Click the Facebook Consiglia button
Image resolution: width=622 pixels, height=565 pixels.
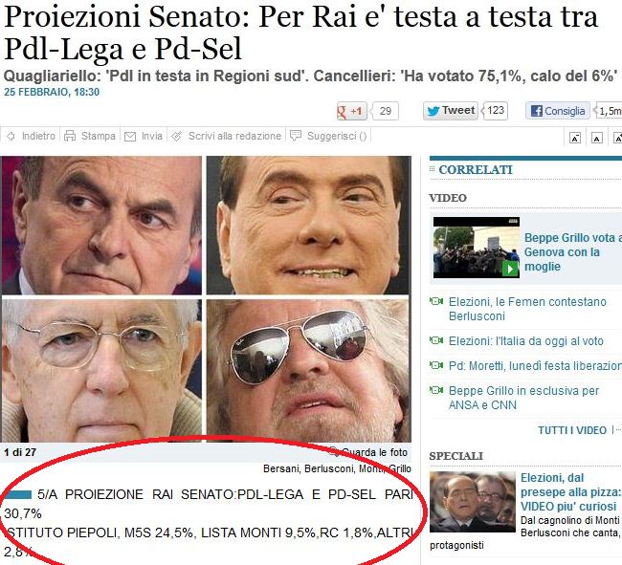[x=558, y=111]
